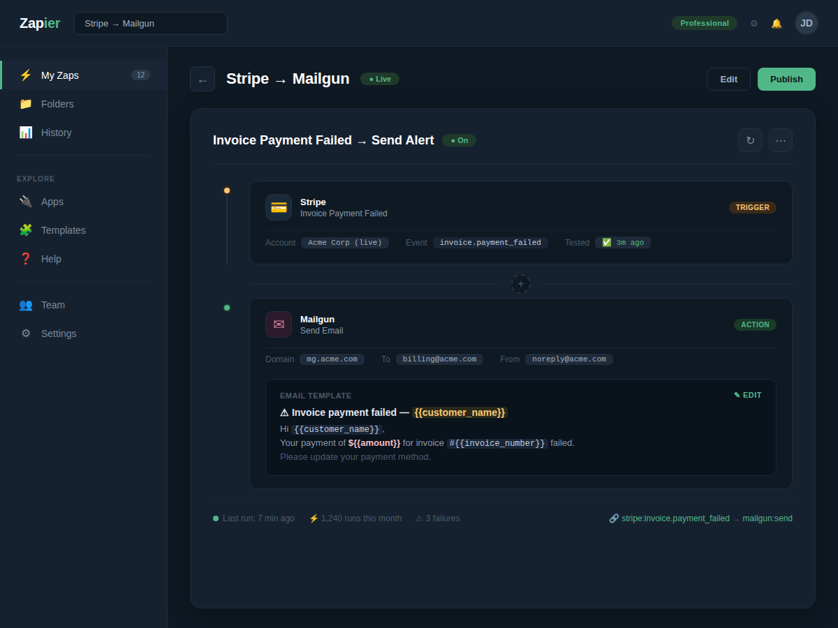The height and width of the screenshot is (628, 838).
Task: Click the search field showing Stripe → Mailgun
Action: [x=151, y=23]
